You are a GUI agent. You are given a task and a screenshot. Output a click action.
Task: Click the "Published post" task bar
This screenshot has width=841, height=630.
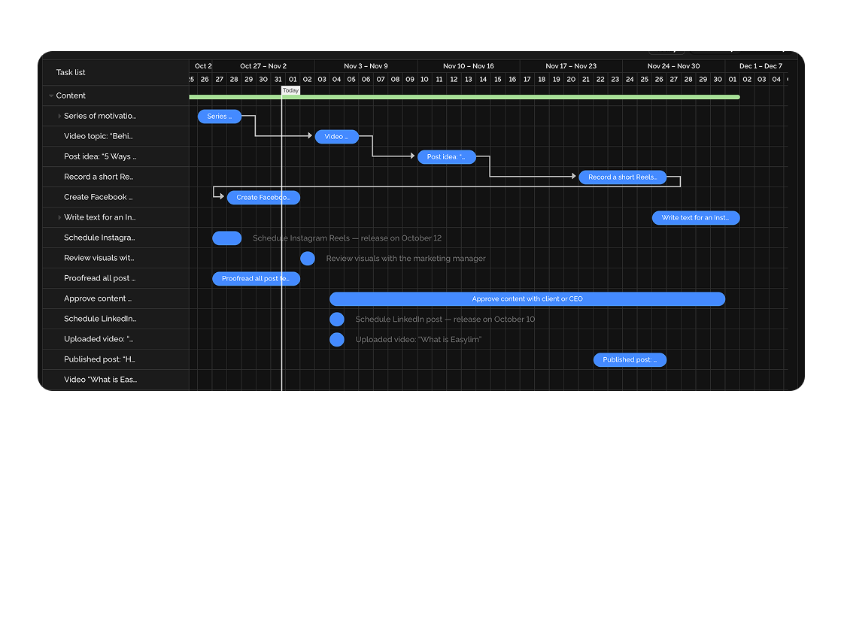coord(630,359)
